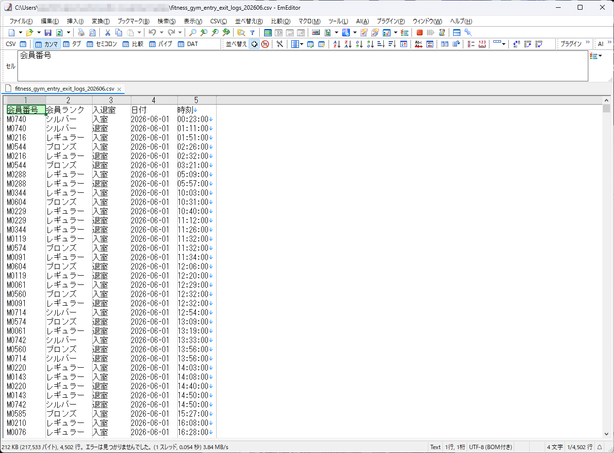Click Sort numbers descending icon
Viewport: 614px width, 453px height.
(x=370, y=44)
